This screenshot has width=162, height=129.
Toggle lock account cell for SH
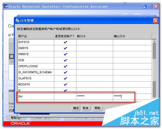coord(65,96)
